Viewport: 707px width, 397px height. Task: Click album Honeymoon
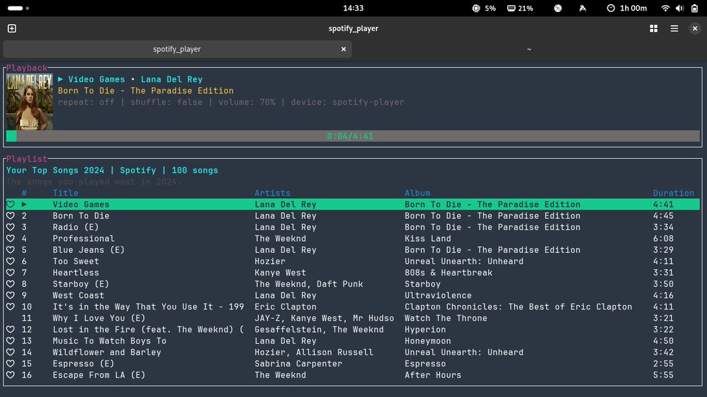(428, 341)
